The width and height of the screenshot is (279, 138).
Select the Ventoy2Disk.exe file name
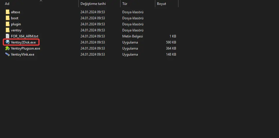point(23,42)
